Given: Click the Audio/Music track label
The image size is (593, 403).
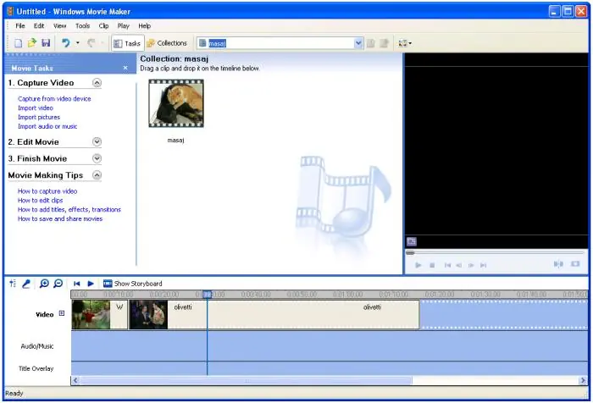Looking at the screenshot, I should click(x=37, y=346).
